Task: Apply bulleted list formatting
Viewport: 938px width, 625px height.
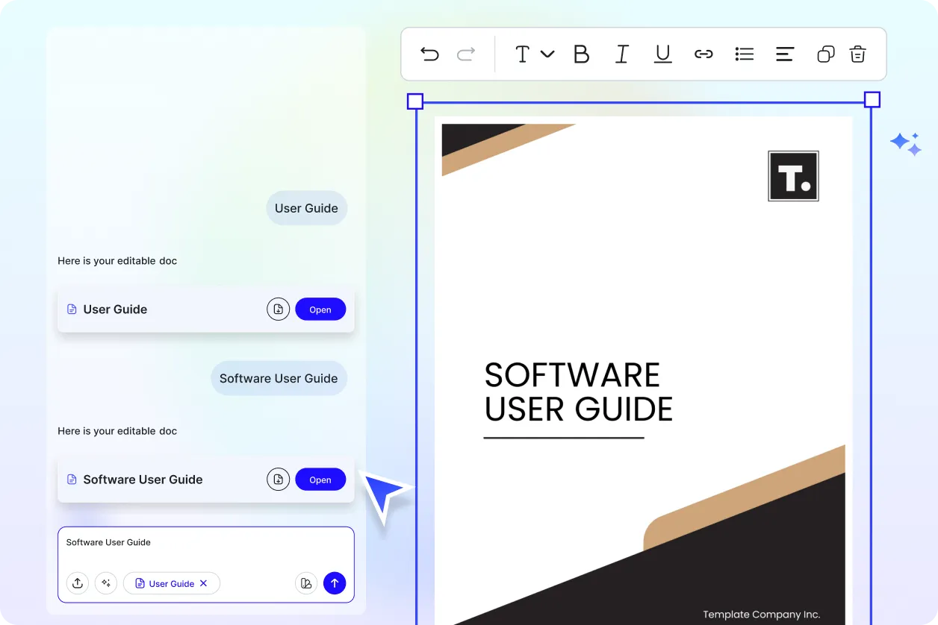Action: (x=744, y=54)
